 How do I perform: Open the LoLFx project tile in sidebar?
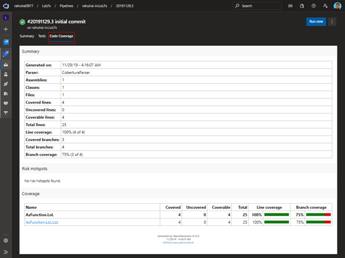tap(6, 18)
